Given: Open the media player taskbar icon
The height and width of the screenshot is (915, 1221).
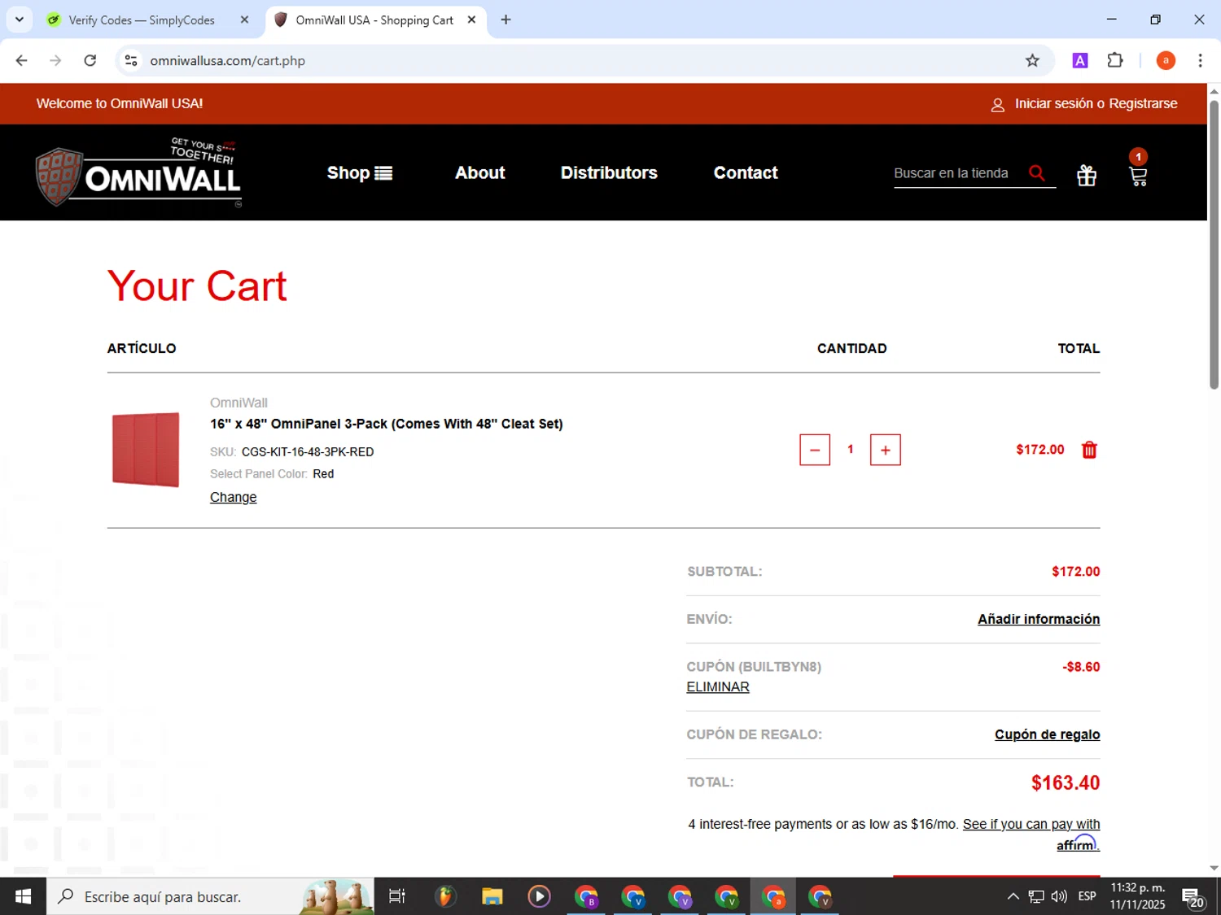Looking at the screenshot, I should pos(539,896).
